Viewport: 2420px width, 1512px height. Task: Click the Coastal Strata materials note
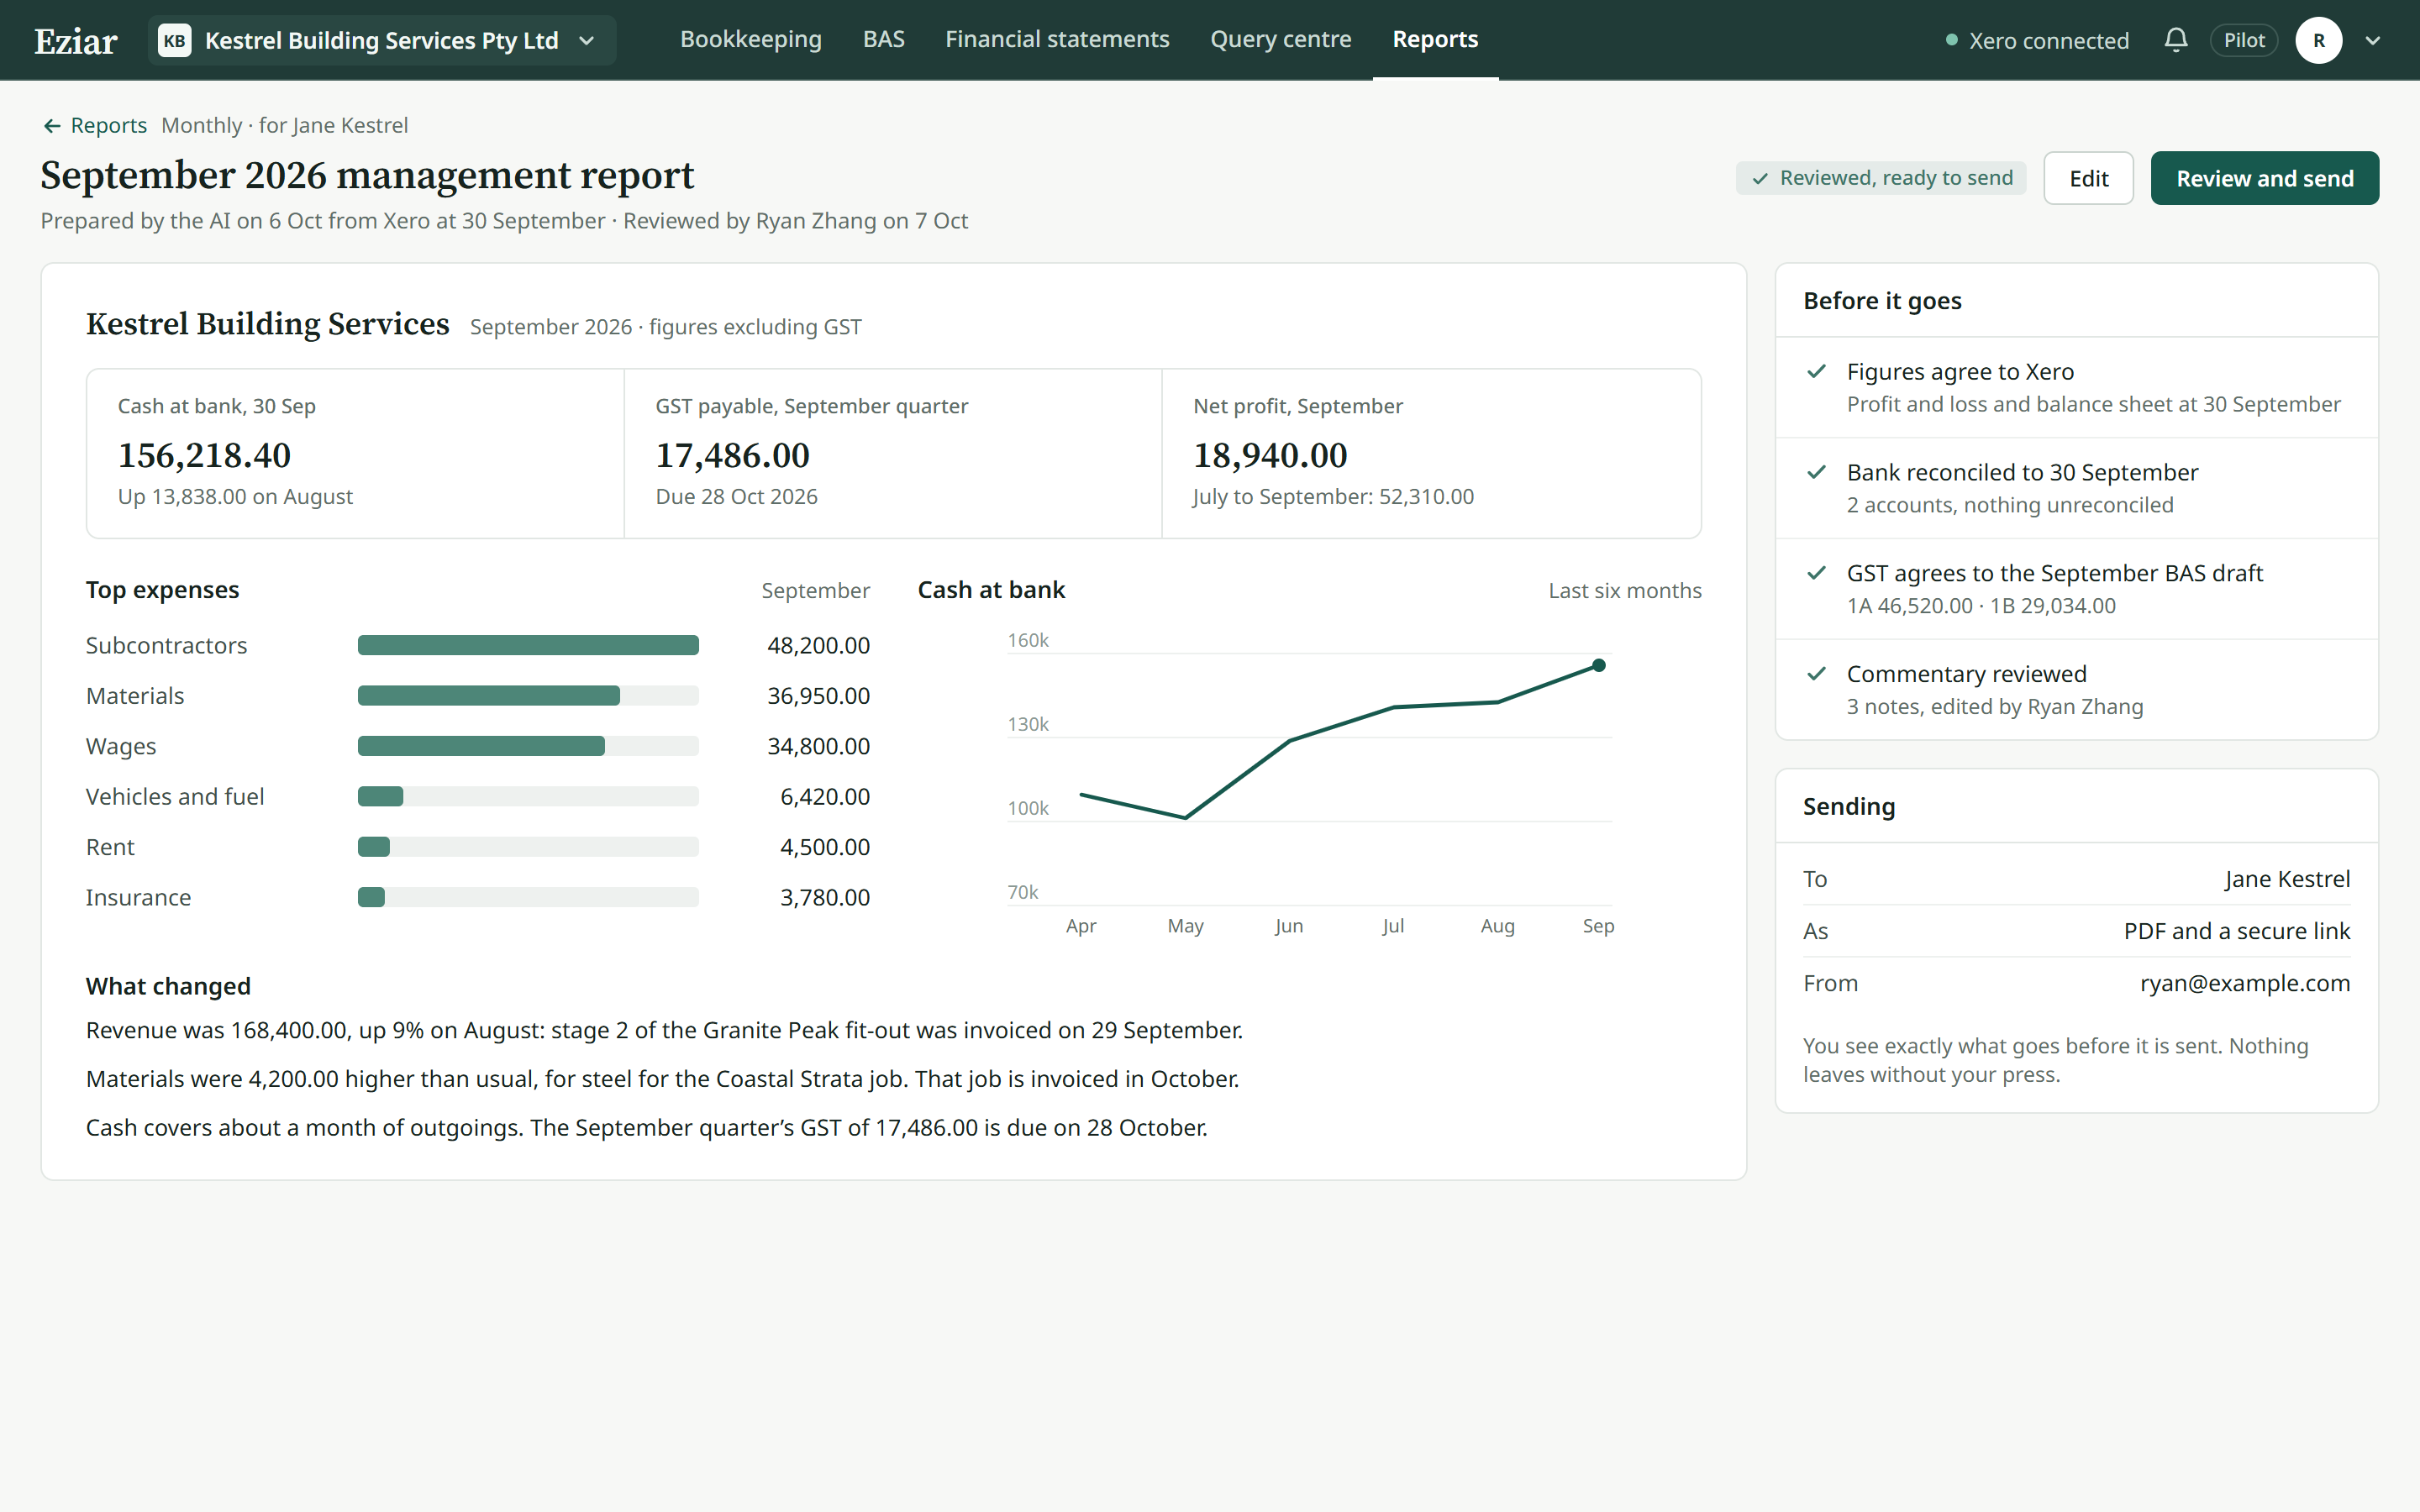(662, 1079)
